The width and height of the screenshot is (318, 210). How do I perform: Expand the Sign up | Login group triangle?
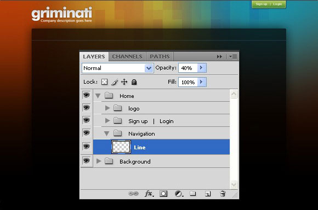tap(107, 121)
